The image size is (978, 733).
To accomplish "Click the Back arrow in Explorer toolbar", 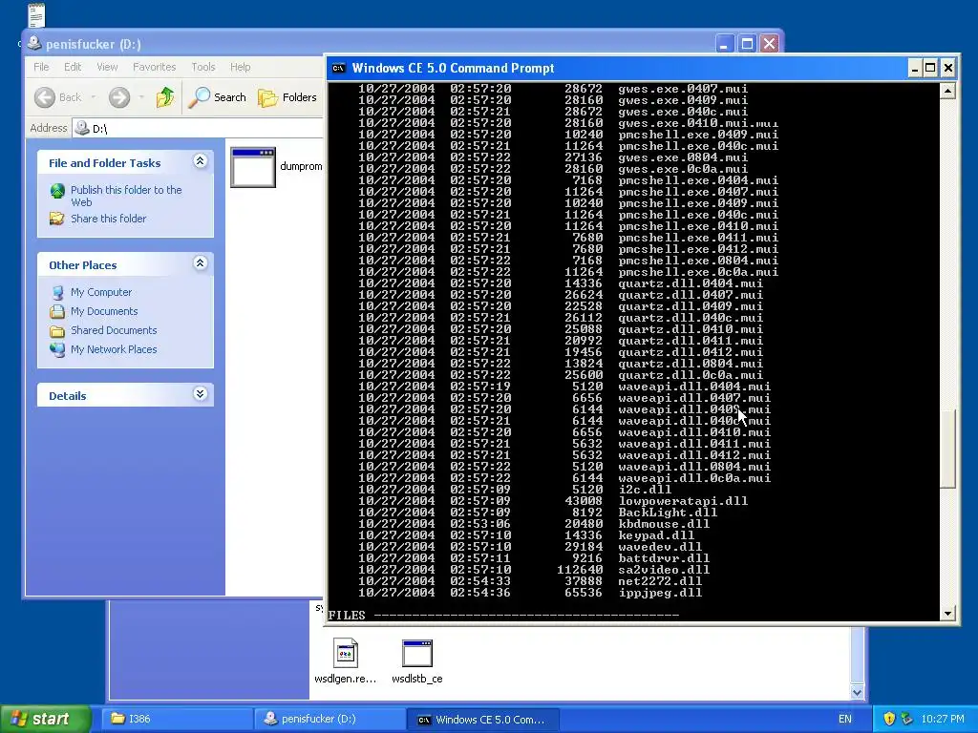I will (x=45, y=97).
